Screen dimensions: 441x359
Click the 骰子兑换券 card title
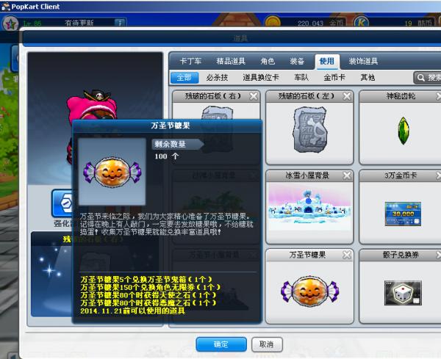(x=401, y=255)
